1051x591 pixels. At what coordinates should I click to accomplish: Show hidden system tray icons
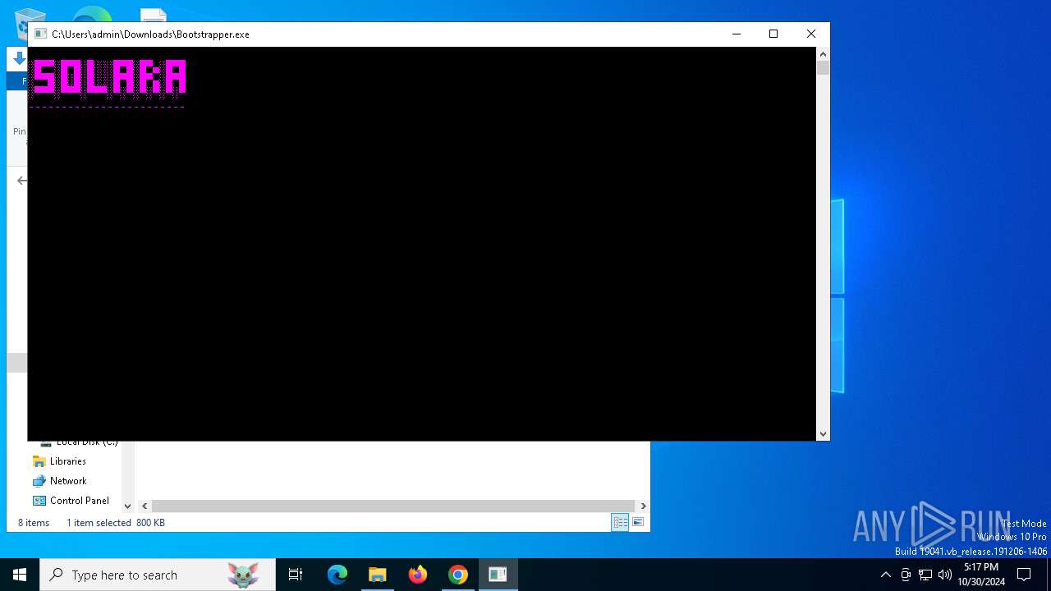pos(885,575)
